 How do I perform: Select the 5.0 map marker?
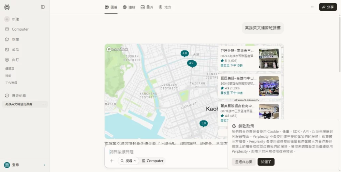(x=204, y=124)
